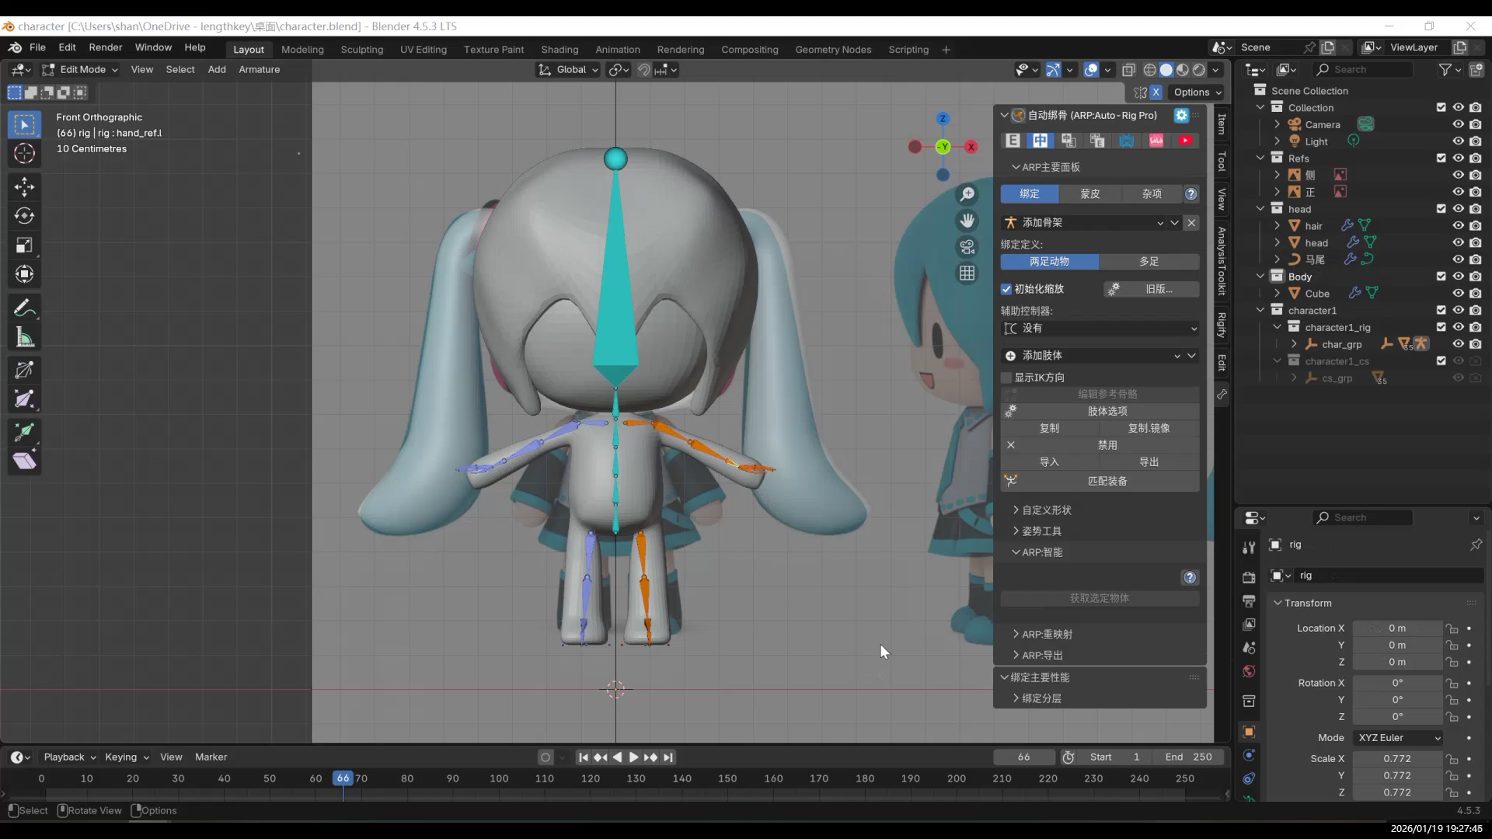
Task: Toggle 初始化缩放 checkbox
Action: tap(1006, 289)
